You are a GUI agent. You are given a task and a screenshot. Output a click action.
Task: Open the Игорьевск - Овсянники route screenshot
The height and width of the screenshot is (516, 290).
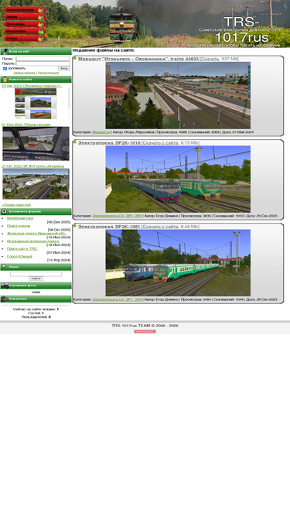point(178,95)
